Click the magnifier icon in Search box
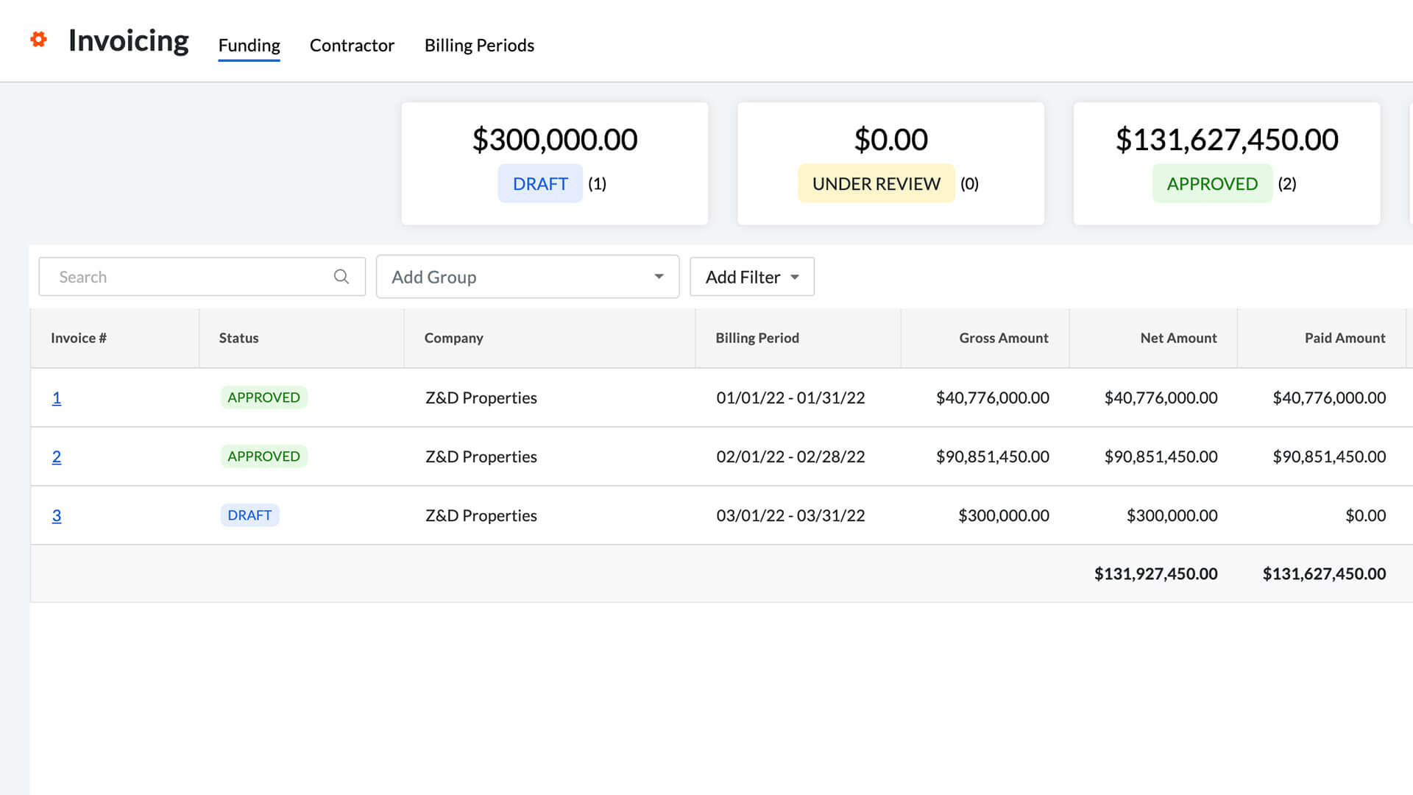The image size is (1413, 795). (x=341, y=277)
